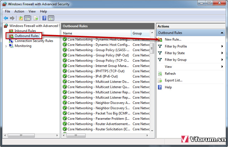The width and height of the screenshot is (228, 147).
Task: Sort rules by the Name column header
Action: pyautogui.click(x=96, y=33)
